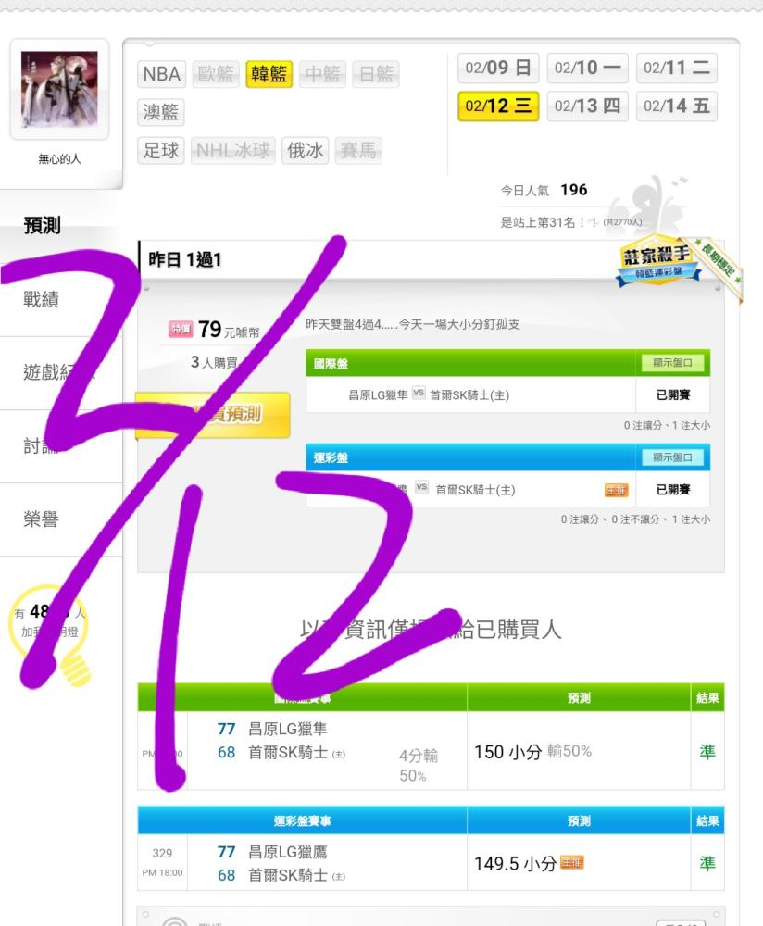Toggle 顯示盤口 in the 運彩盤 header

[672, 457]
